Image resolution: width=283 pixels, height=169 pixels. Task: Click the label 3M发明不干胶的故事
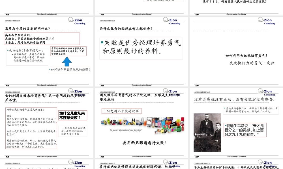(121, 111)
